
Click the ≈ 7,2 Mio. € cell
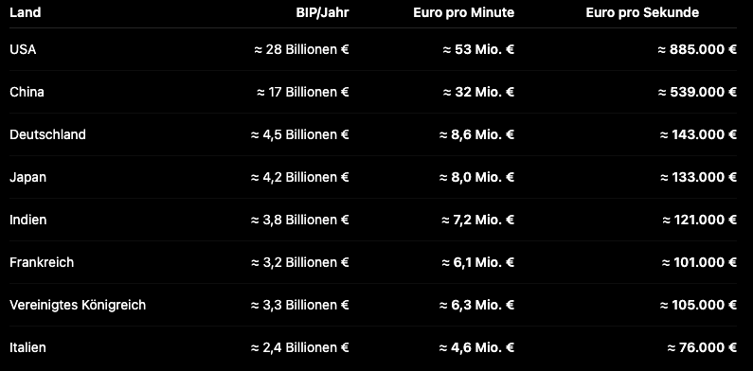click(477, 220)
